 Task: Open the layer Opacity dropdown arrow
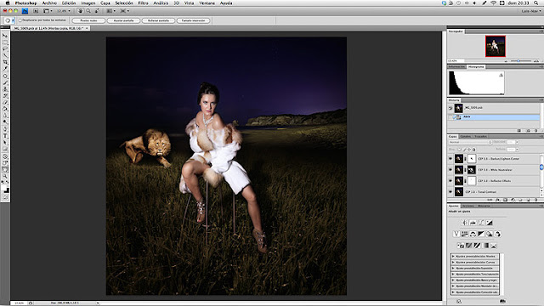coord(517,142)
